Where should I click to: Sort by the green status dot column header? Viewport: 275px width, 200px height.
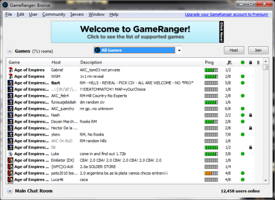[x=242, y=63]
